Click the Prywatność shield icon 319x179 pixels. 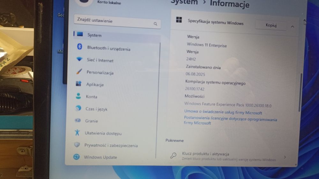[x=77, y=145]
